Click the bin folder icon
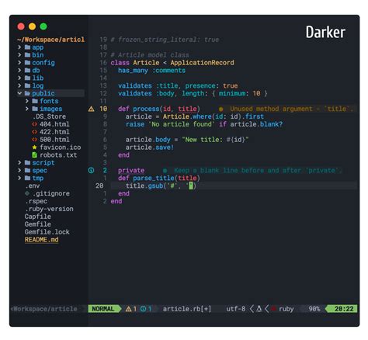Image resolution: width=368 pixels, height=340 pixels. (27, 55)
